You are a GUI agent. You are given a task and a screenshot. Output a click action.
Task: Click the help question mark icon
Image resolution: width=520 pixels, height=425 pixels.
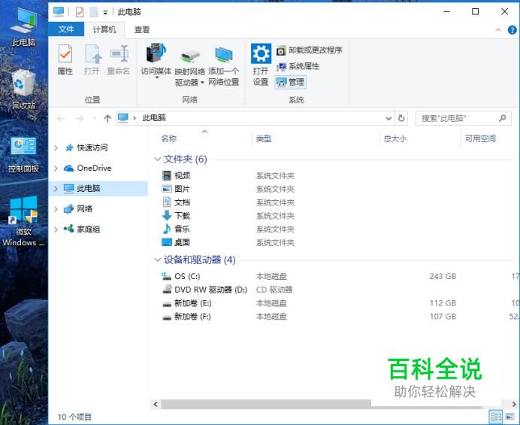coord(512,30)
